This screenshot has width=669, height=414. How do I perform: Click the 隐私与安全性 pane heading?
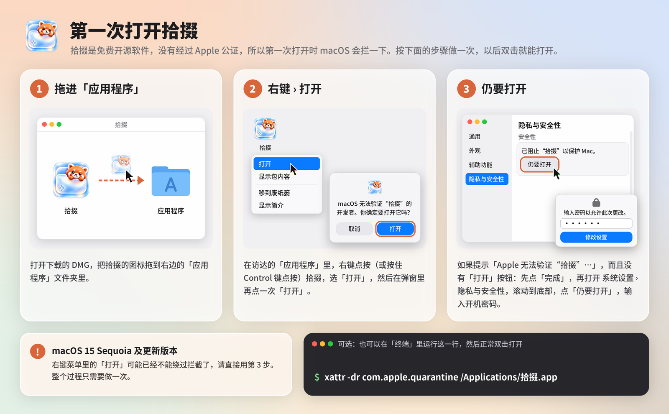pyautogui.click(x=539, y=125)
